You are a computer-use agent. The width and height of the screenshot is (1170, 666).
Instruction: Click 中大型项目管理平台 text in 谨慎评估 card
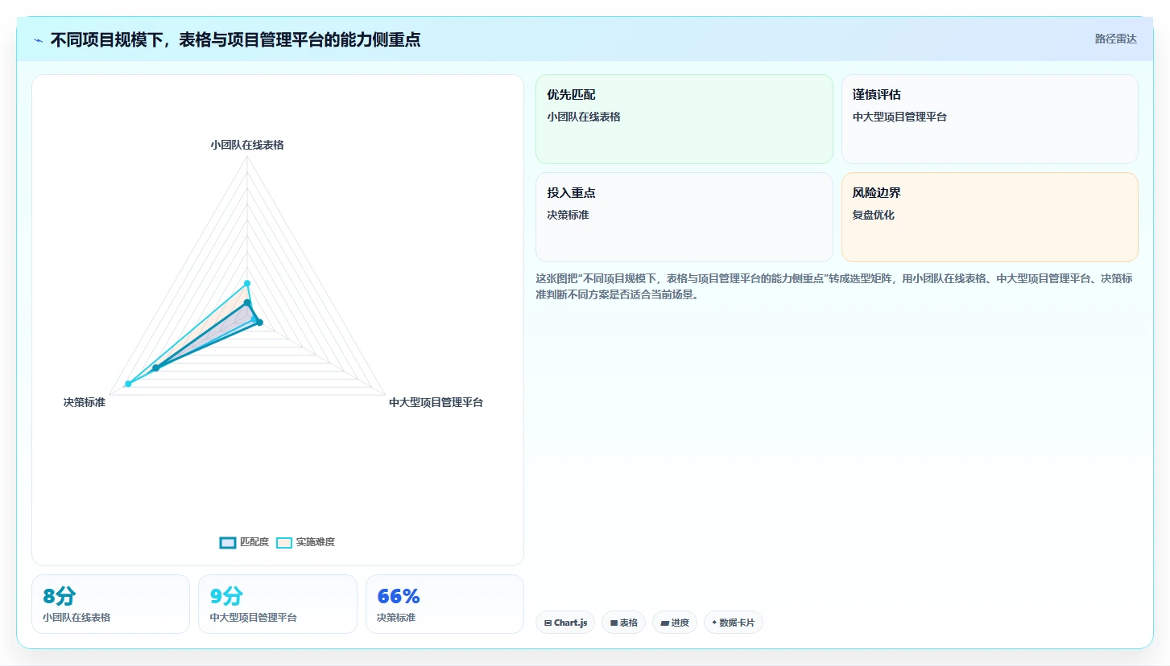[x=900, y=117]
